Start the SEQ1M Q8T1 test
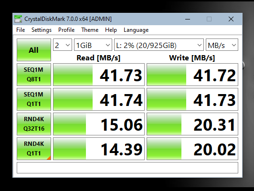This screenshot has height=191, width=254. click(x=34, y=75)
